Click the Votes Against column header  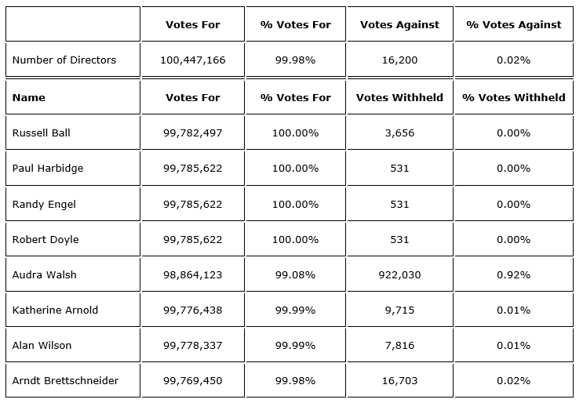pos(399,25)
